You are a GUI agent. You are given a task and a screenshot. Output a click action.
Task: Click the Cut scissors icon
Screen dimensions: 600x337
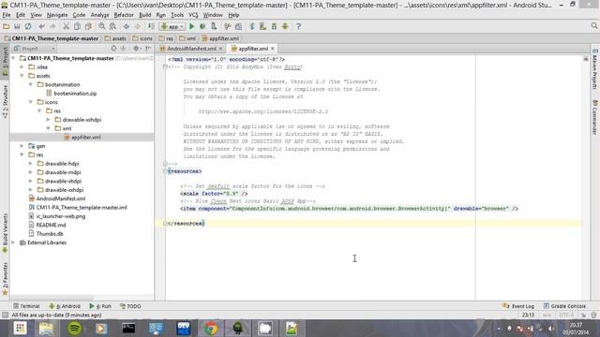tap(66, 26)
